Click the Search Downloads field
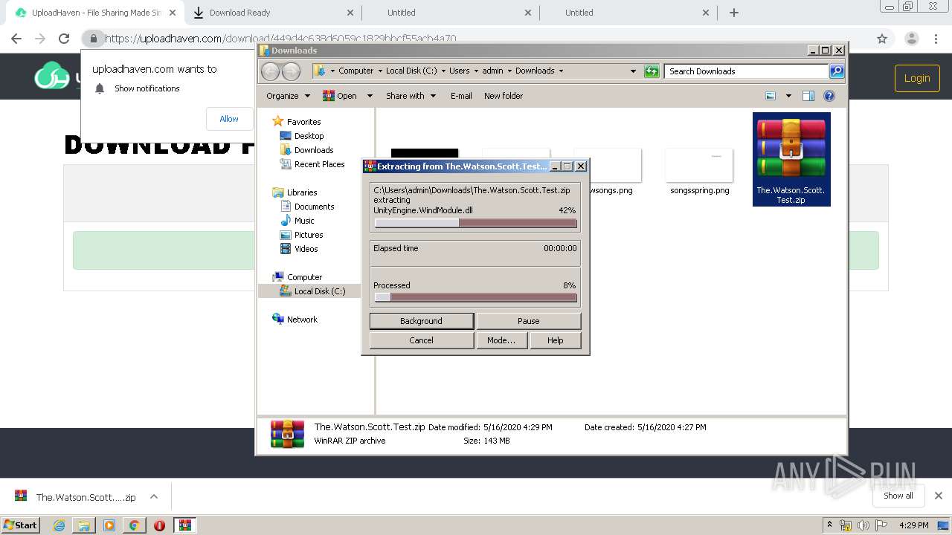Screen dimensions: 952x535 [746, 71]
